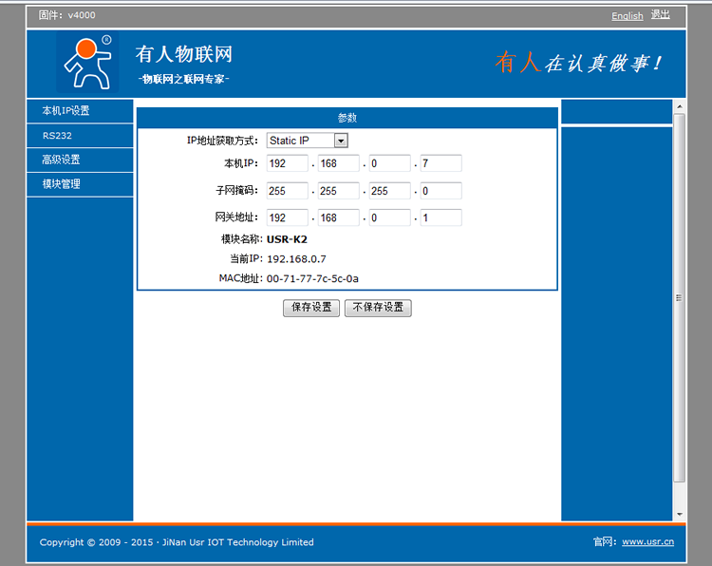The height and width of the screenshot is (566, 712).
Task: Focus the third octet of 子网掩码
Action: [x=389, y=191]
